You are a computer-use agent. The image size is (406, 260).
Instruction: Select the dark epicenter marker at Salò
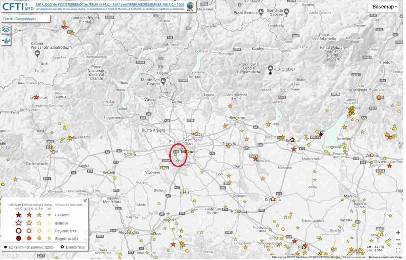tap(321, 134)
